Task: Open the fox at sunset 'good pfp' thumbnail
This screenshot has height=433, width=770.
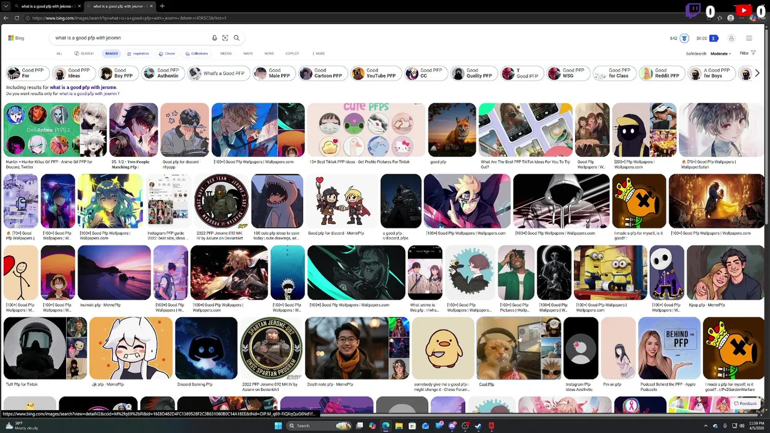Action: (452, 130)
